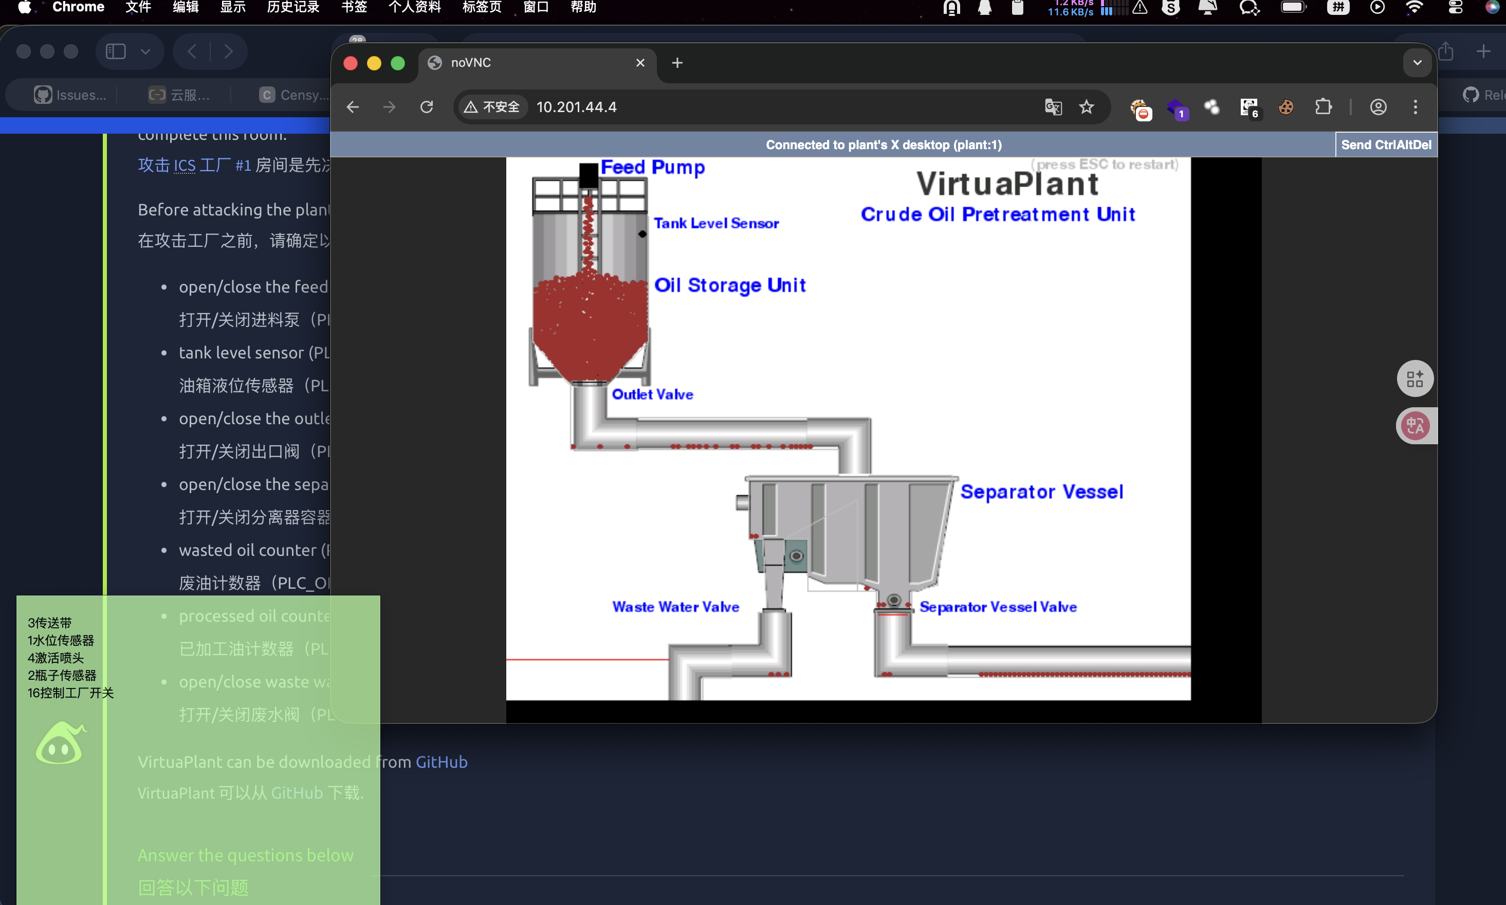Open the 书签 menu
Image resolution: width=1506 pixels, height=905 pixels.
tap(354, 7)
